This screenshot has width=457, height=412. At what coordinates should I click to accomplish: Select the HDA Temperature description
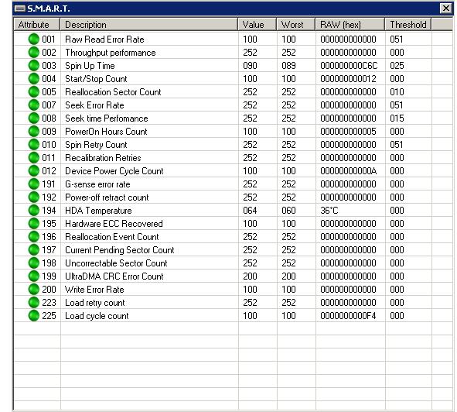point(98,211)
